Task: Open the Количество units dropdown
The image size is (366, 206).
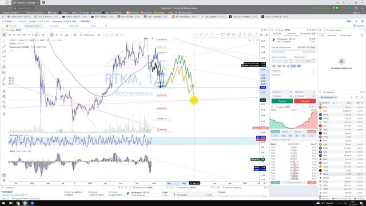Action: [300, 57]
